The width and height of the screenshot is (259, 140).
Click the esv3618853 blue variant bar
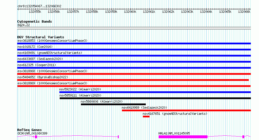click(x=134, y=43)
